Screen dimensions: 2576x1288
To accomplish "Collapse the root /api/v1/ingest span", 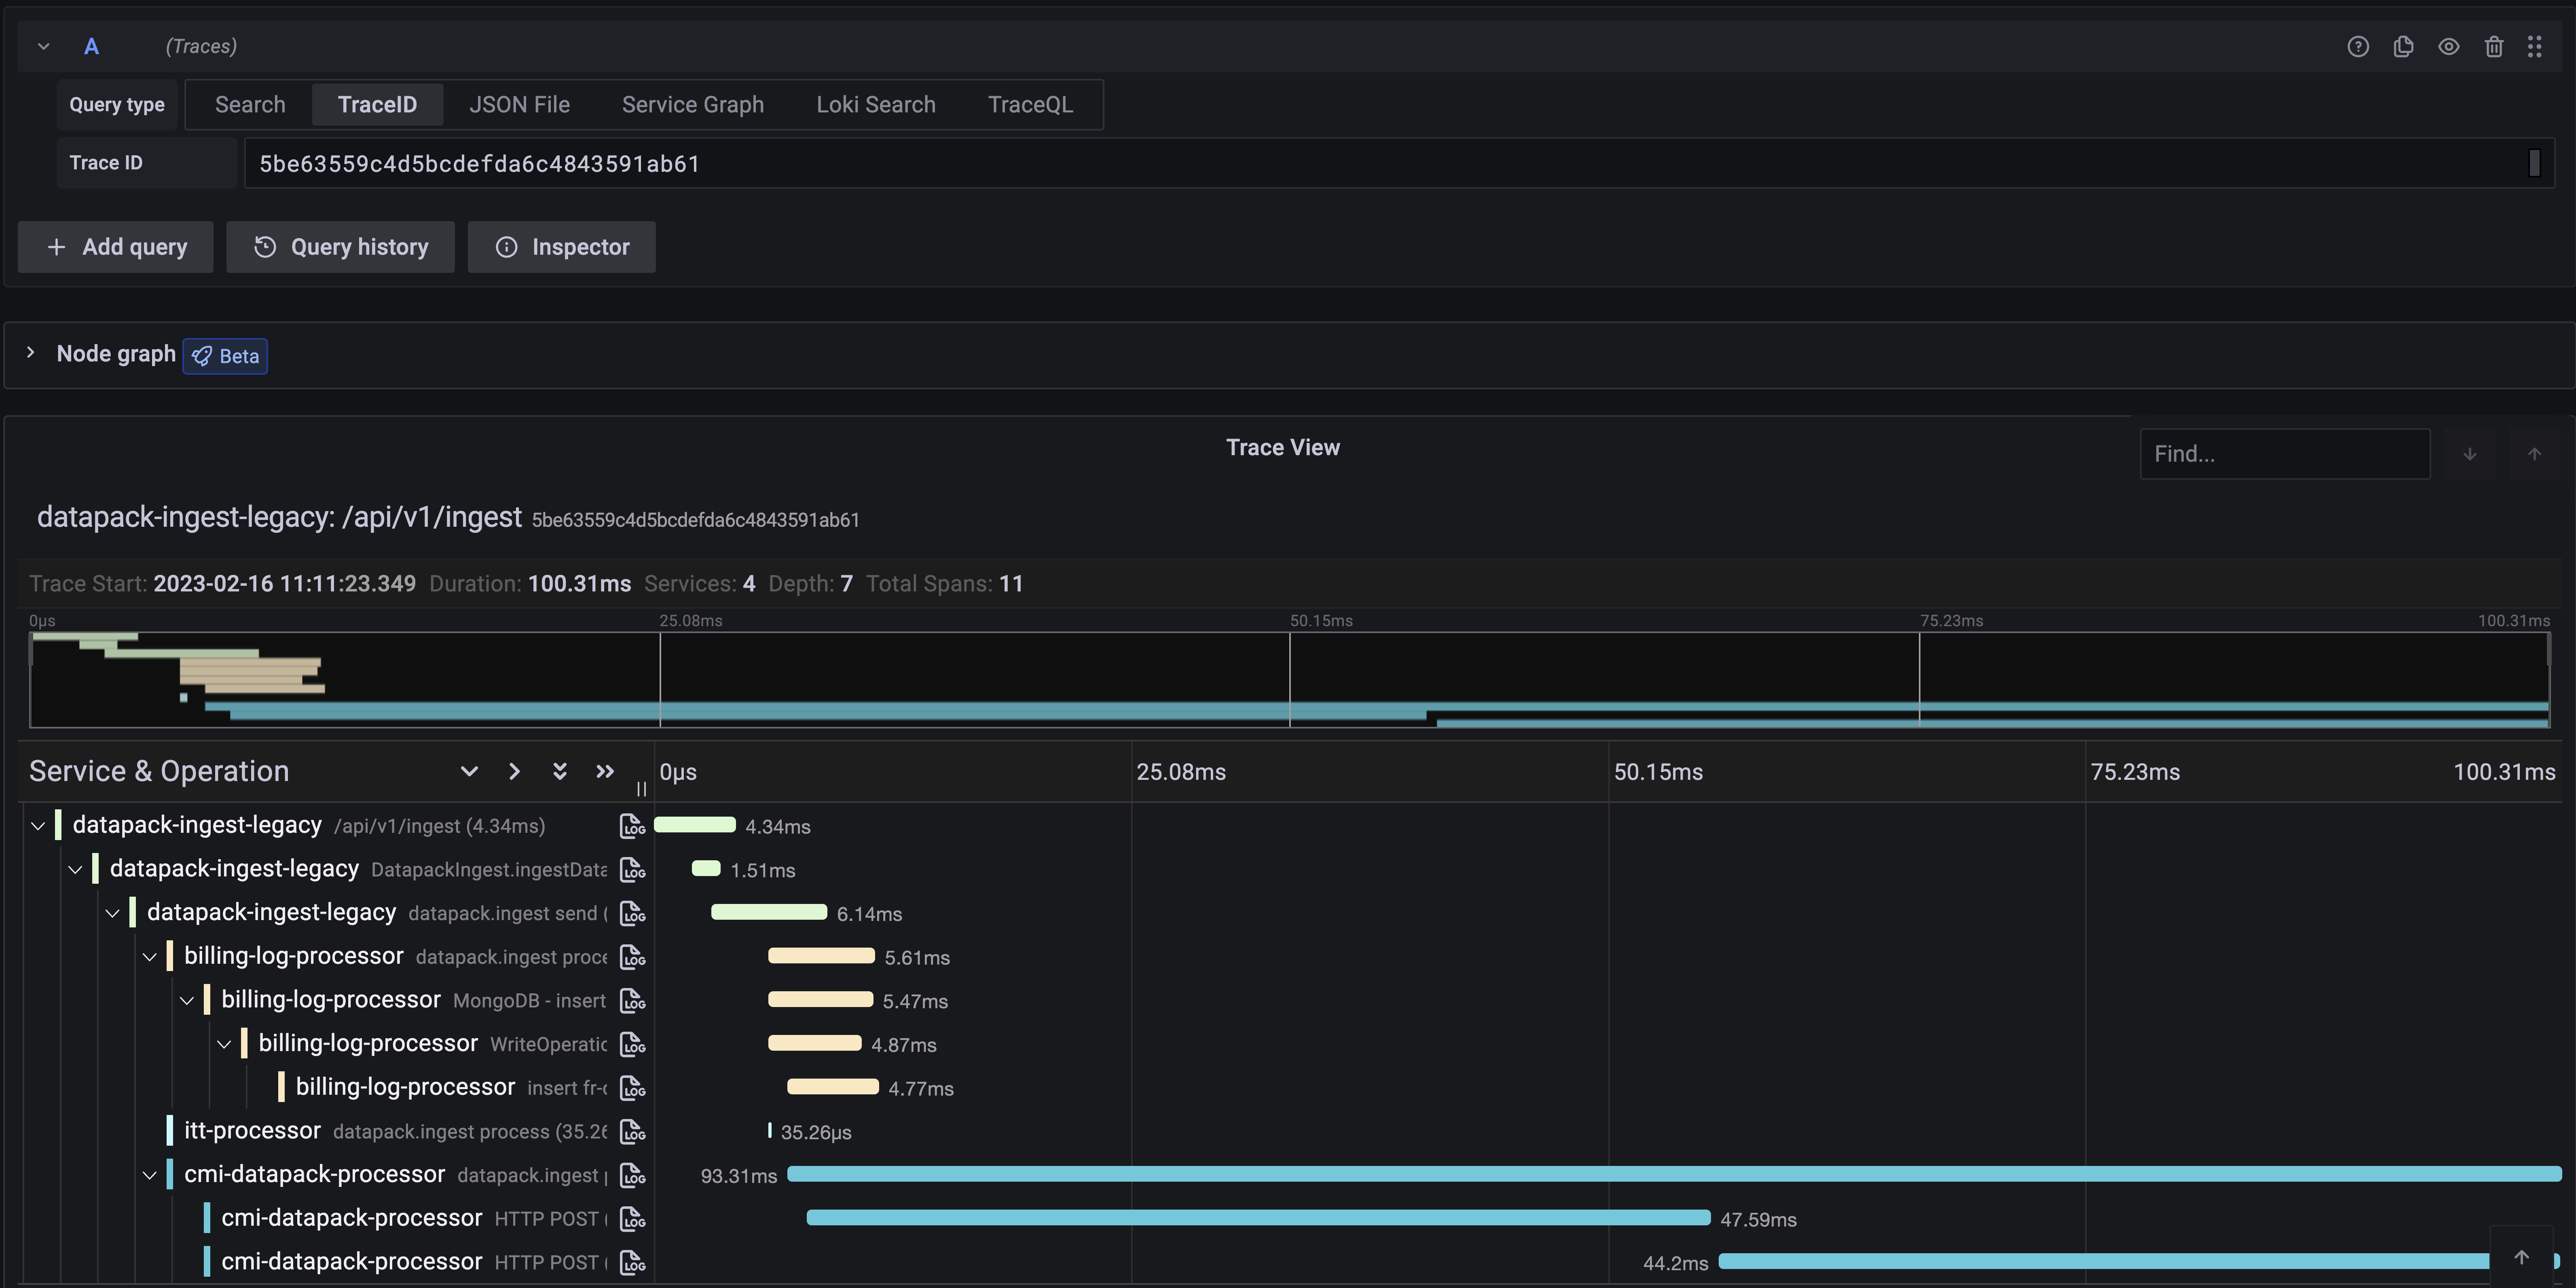I will tap(38, 826).
